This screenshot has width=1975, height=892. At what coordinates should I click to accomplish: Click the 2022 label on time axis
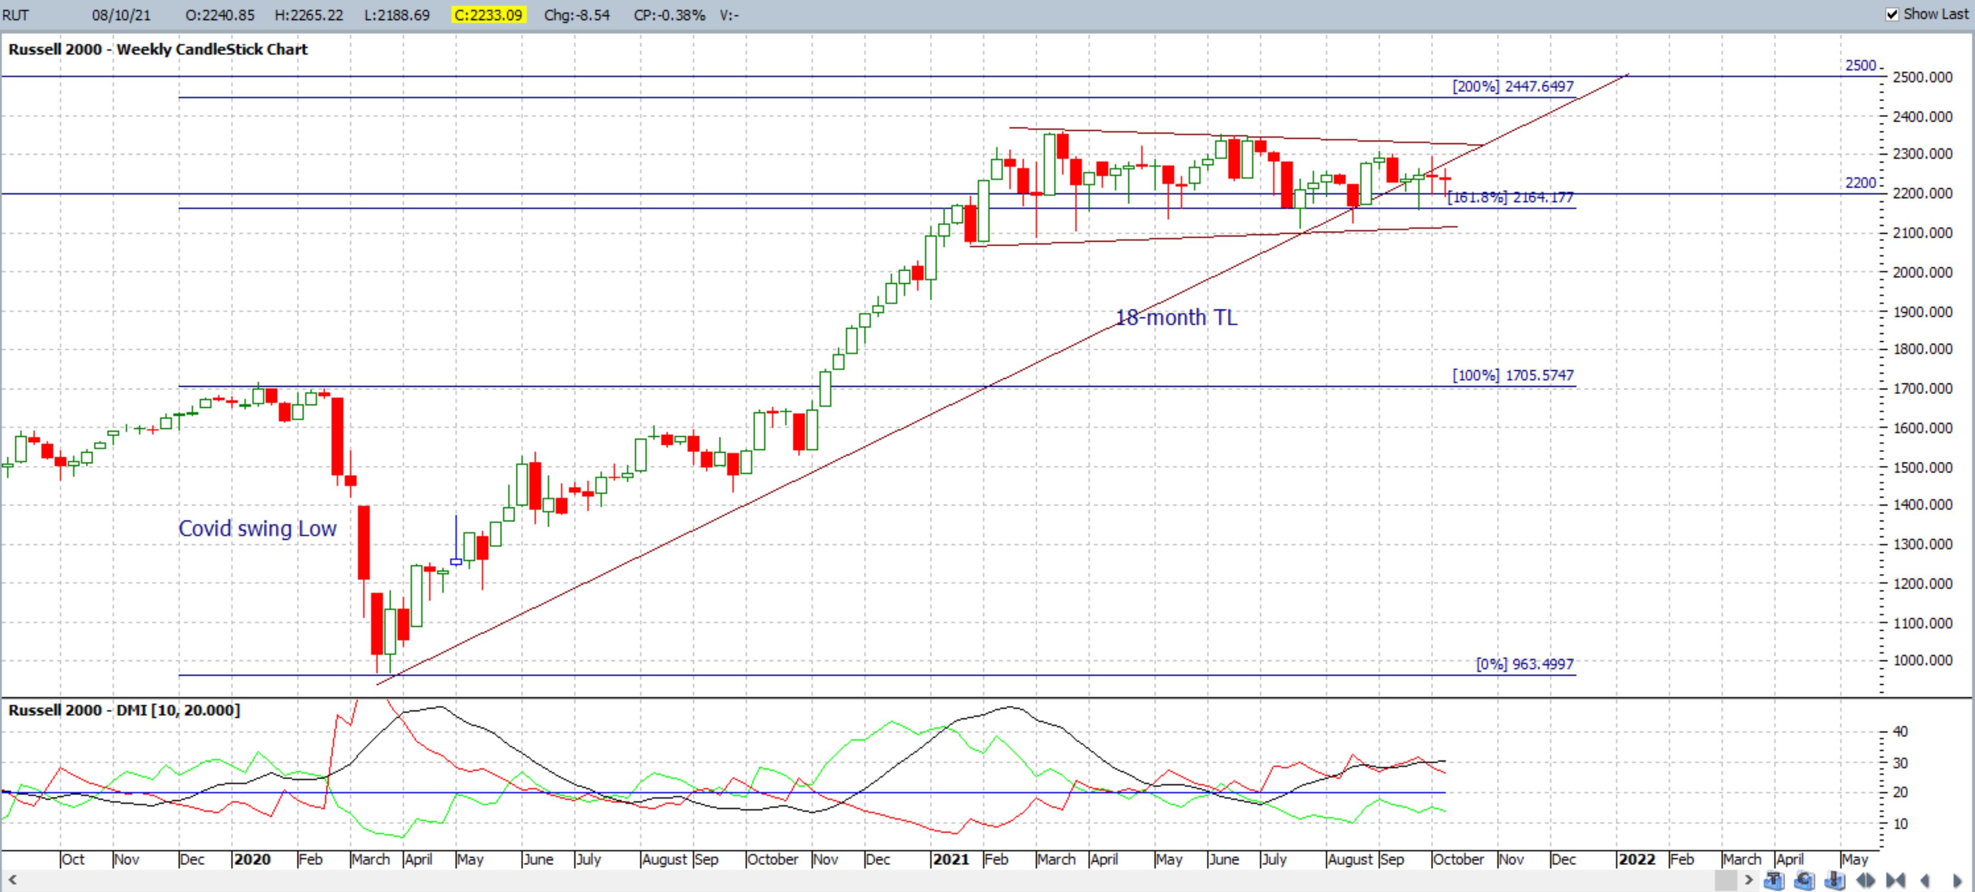pyautogui.click(x=1637, y=859)
